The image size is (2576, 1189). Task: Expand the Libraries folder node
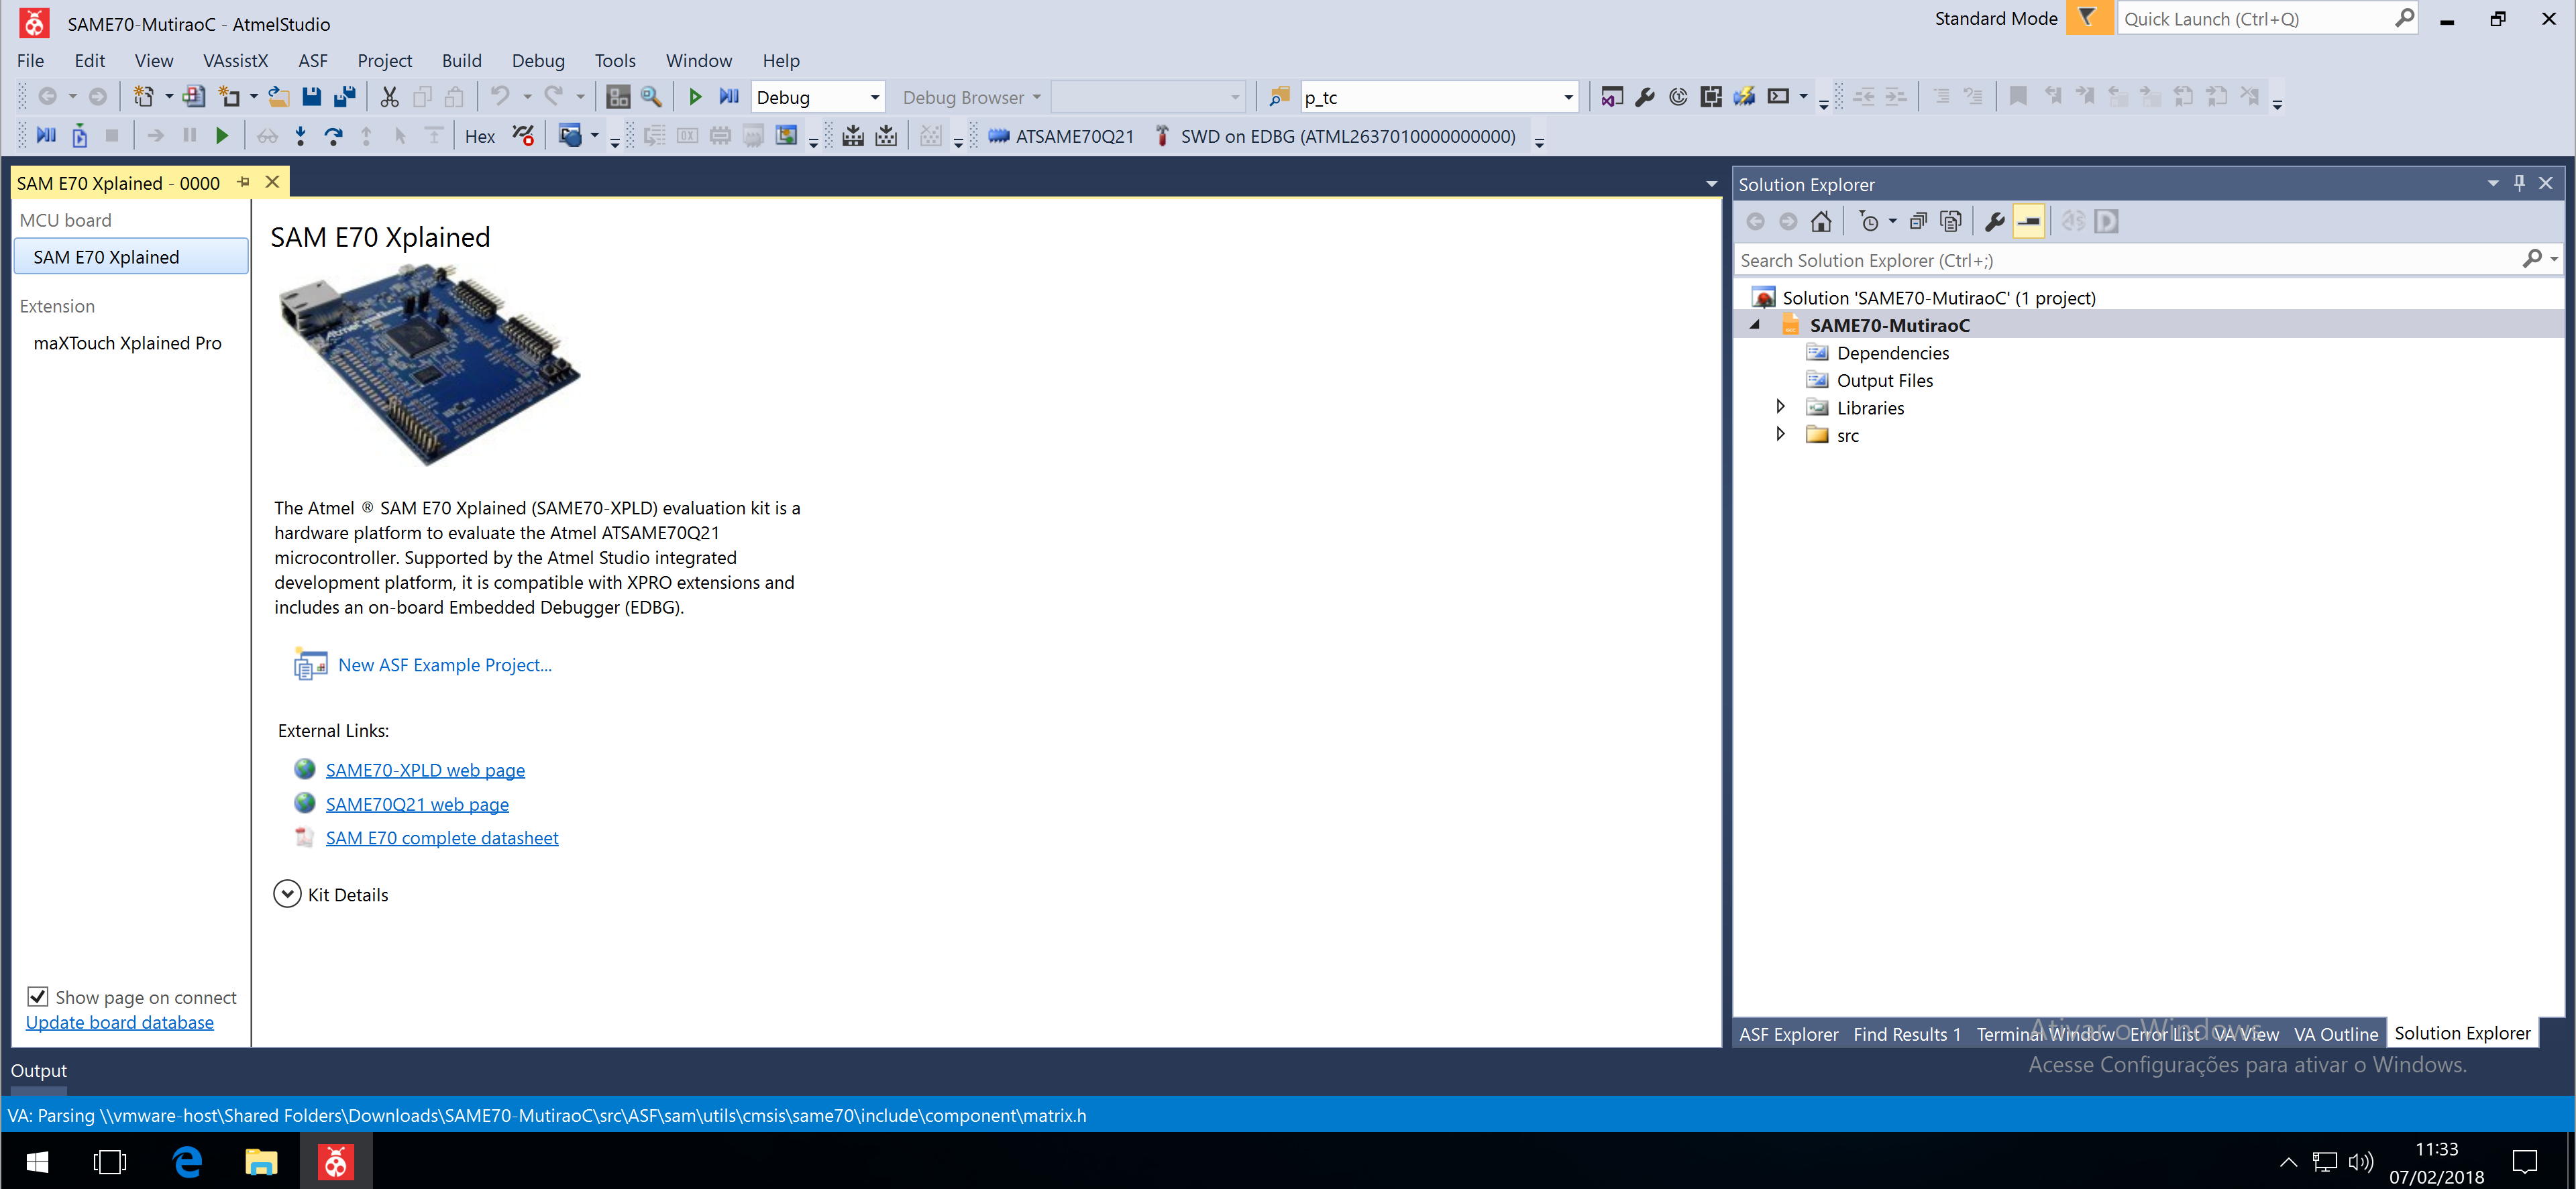pyautogui.click(x=1780, y=407)
